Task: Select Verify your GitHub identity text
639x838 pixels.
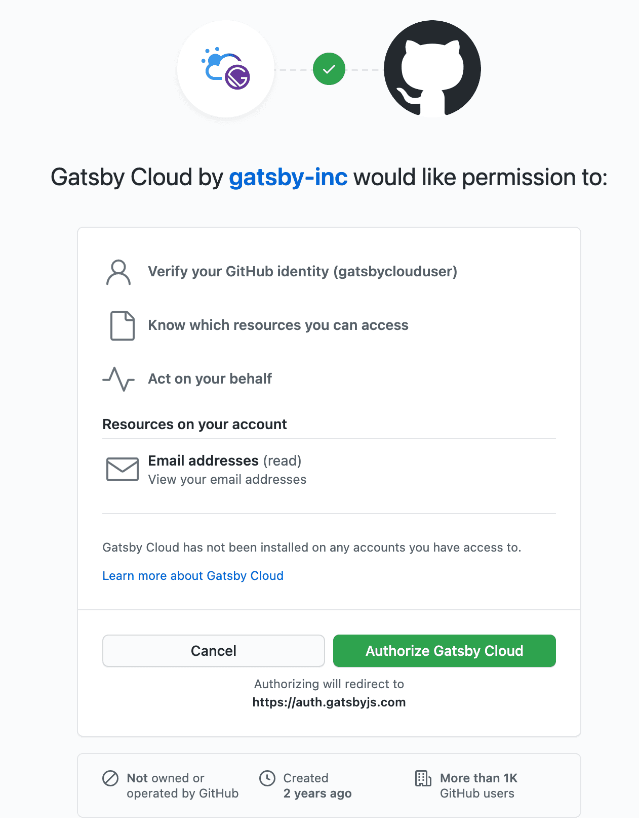Action: [302, 272]
